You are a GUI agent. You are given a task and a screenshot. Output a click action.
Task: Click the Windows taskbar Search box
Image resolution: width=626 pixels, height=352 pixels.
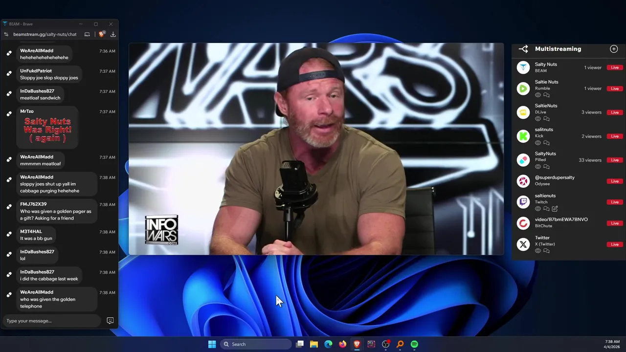tap(256, 344)
